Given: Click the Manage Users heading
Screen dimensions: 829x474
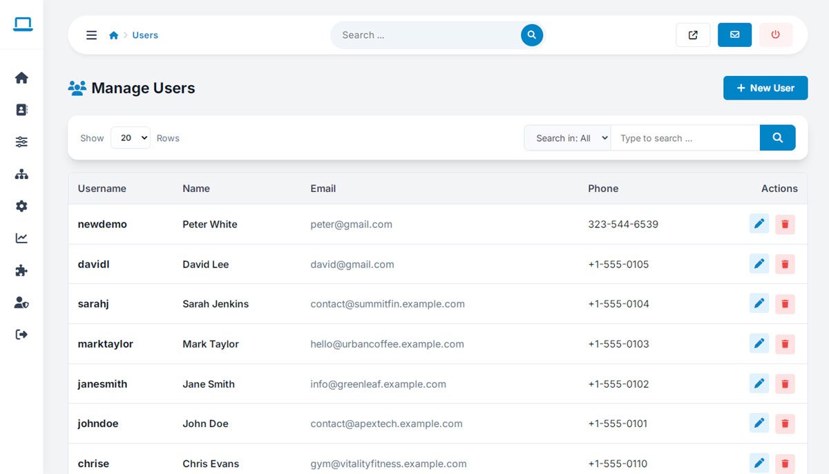Looking at the screenshot, I should click(x=143, y=88).
